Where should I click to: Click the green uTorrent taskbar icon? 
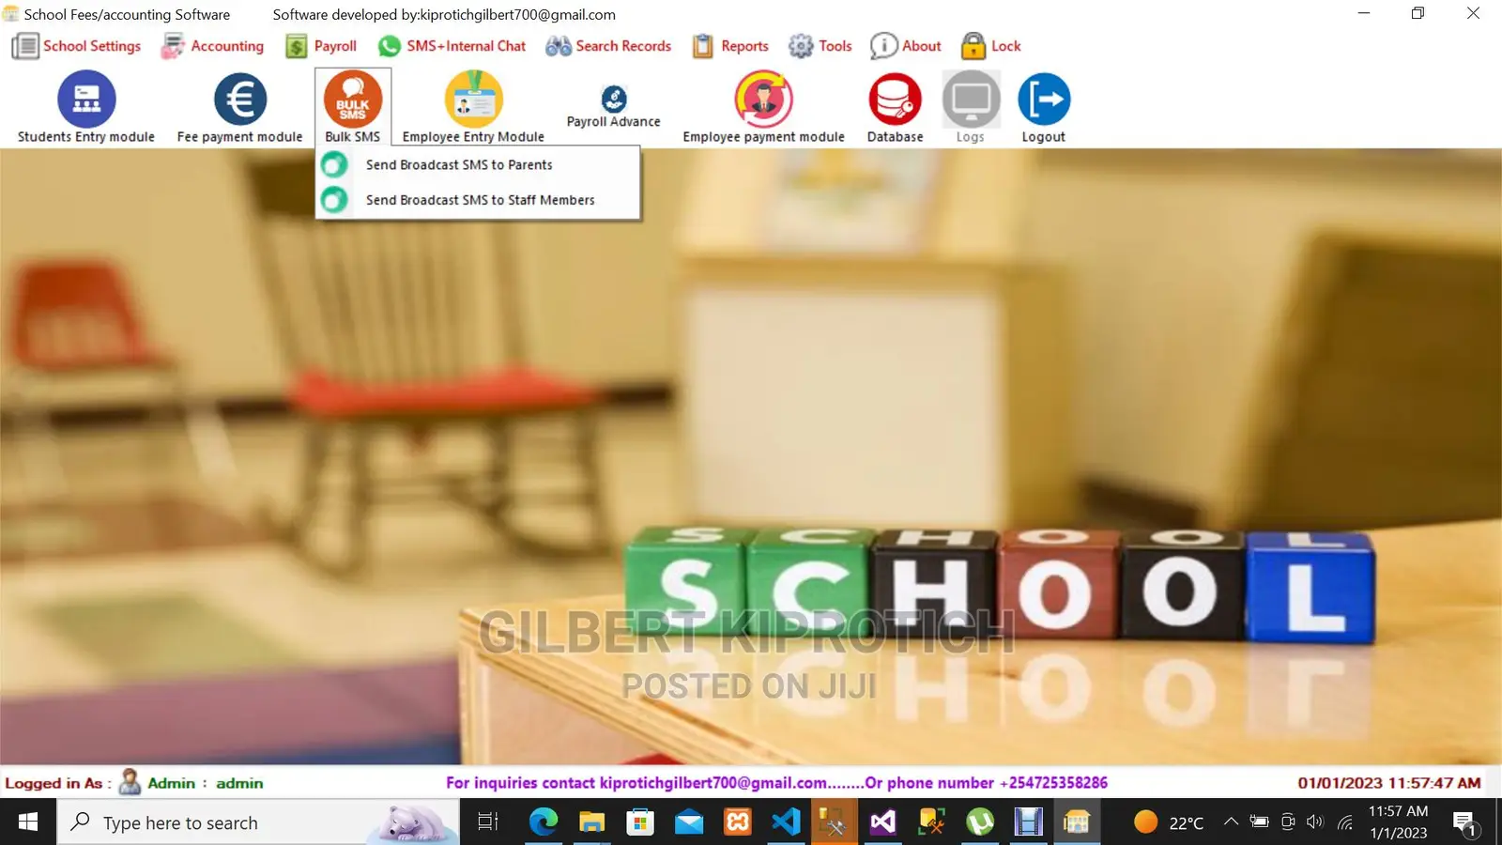[x=980, y=822]
